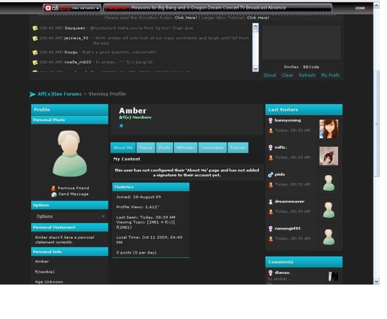This screenshot has width=387, height=319.
Task: Click the Send Message envelope icon
Action: click(x=54, y=195)
